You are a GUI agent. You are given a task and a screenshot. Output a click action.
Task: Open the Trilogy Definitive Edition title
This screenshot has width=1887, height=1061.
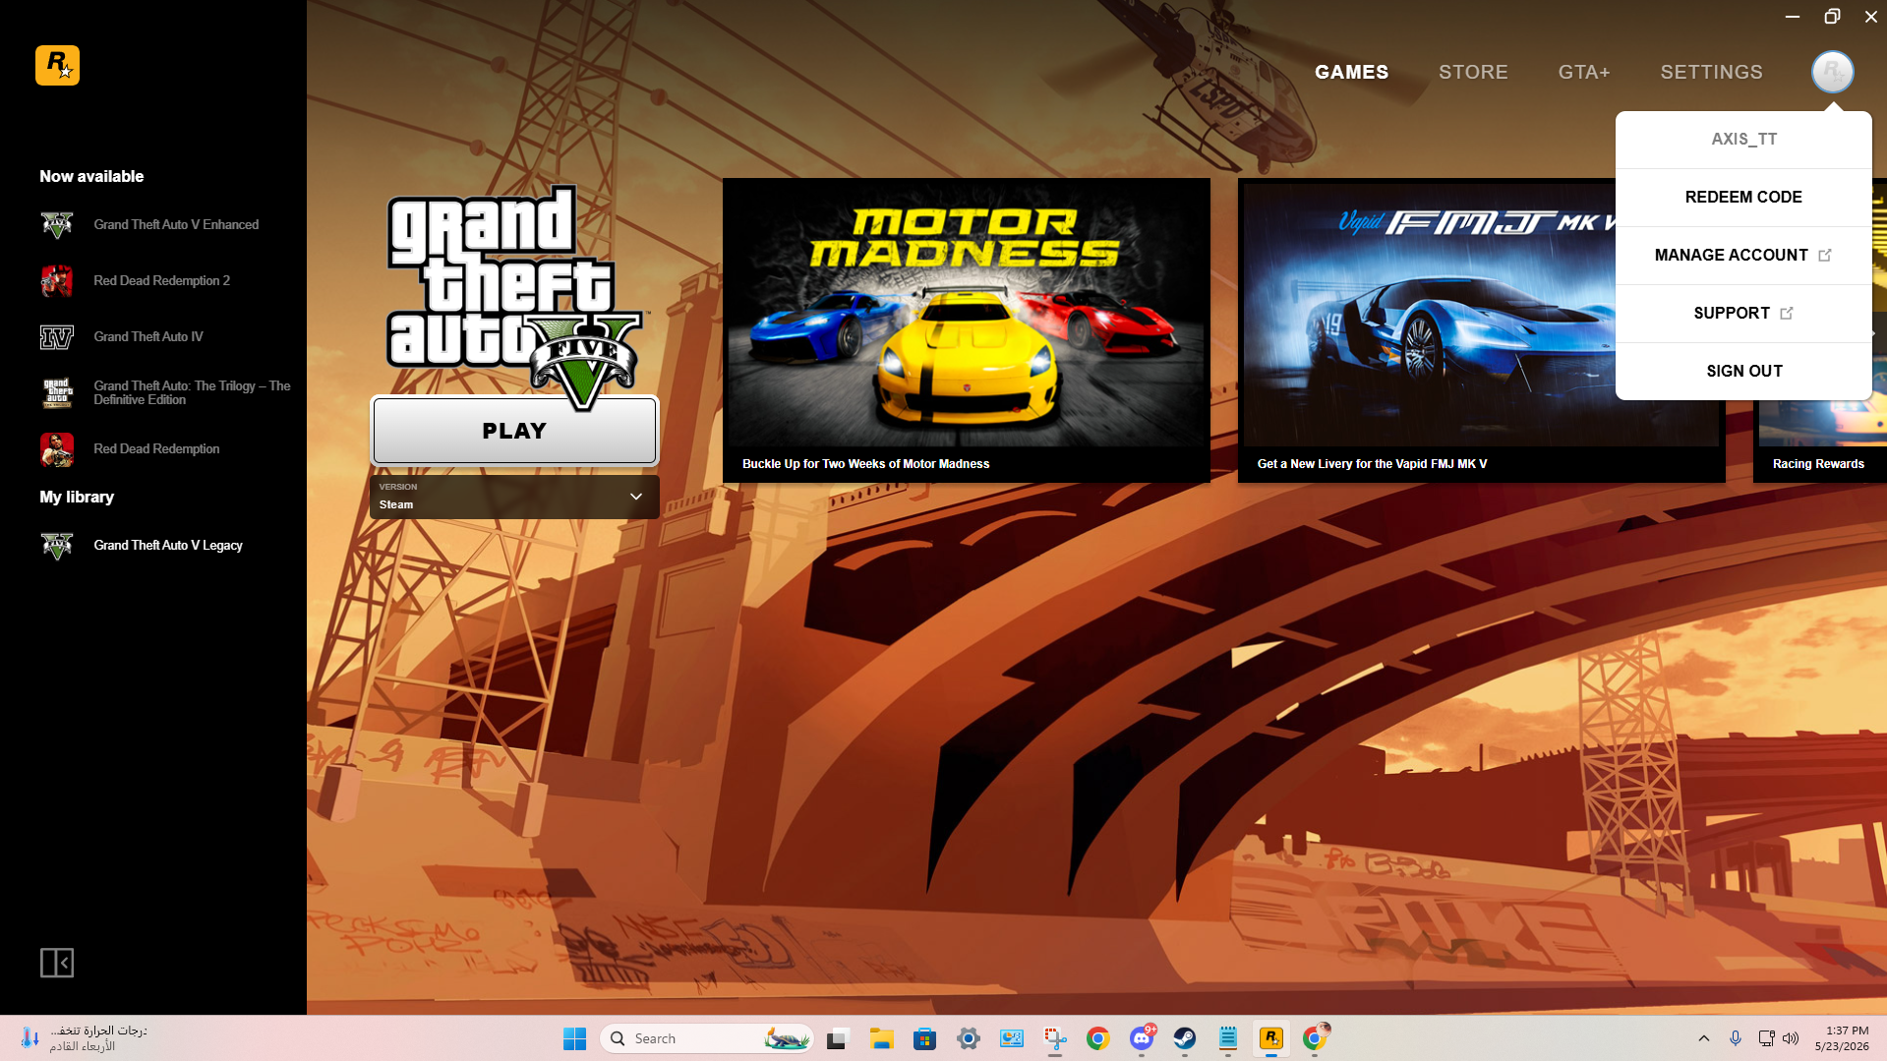pos(192,393)
